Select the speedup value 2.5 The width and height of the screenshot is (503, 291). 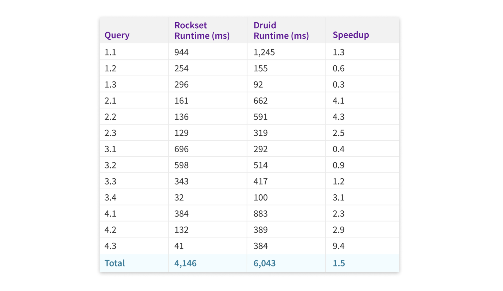tap(339, 133)
